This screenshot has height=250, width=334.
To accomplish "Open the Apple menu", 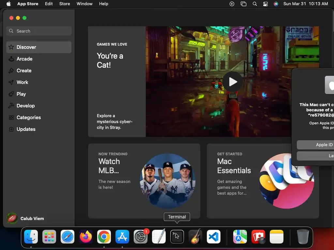I will point(8,4).
